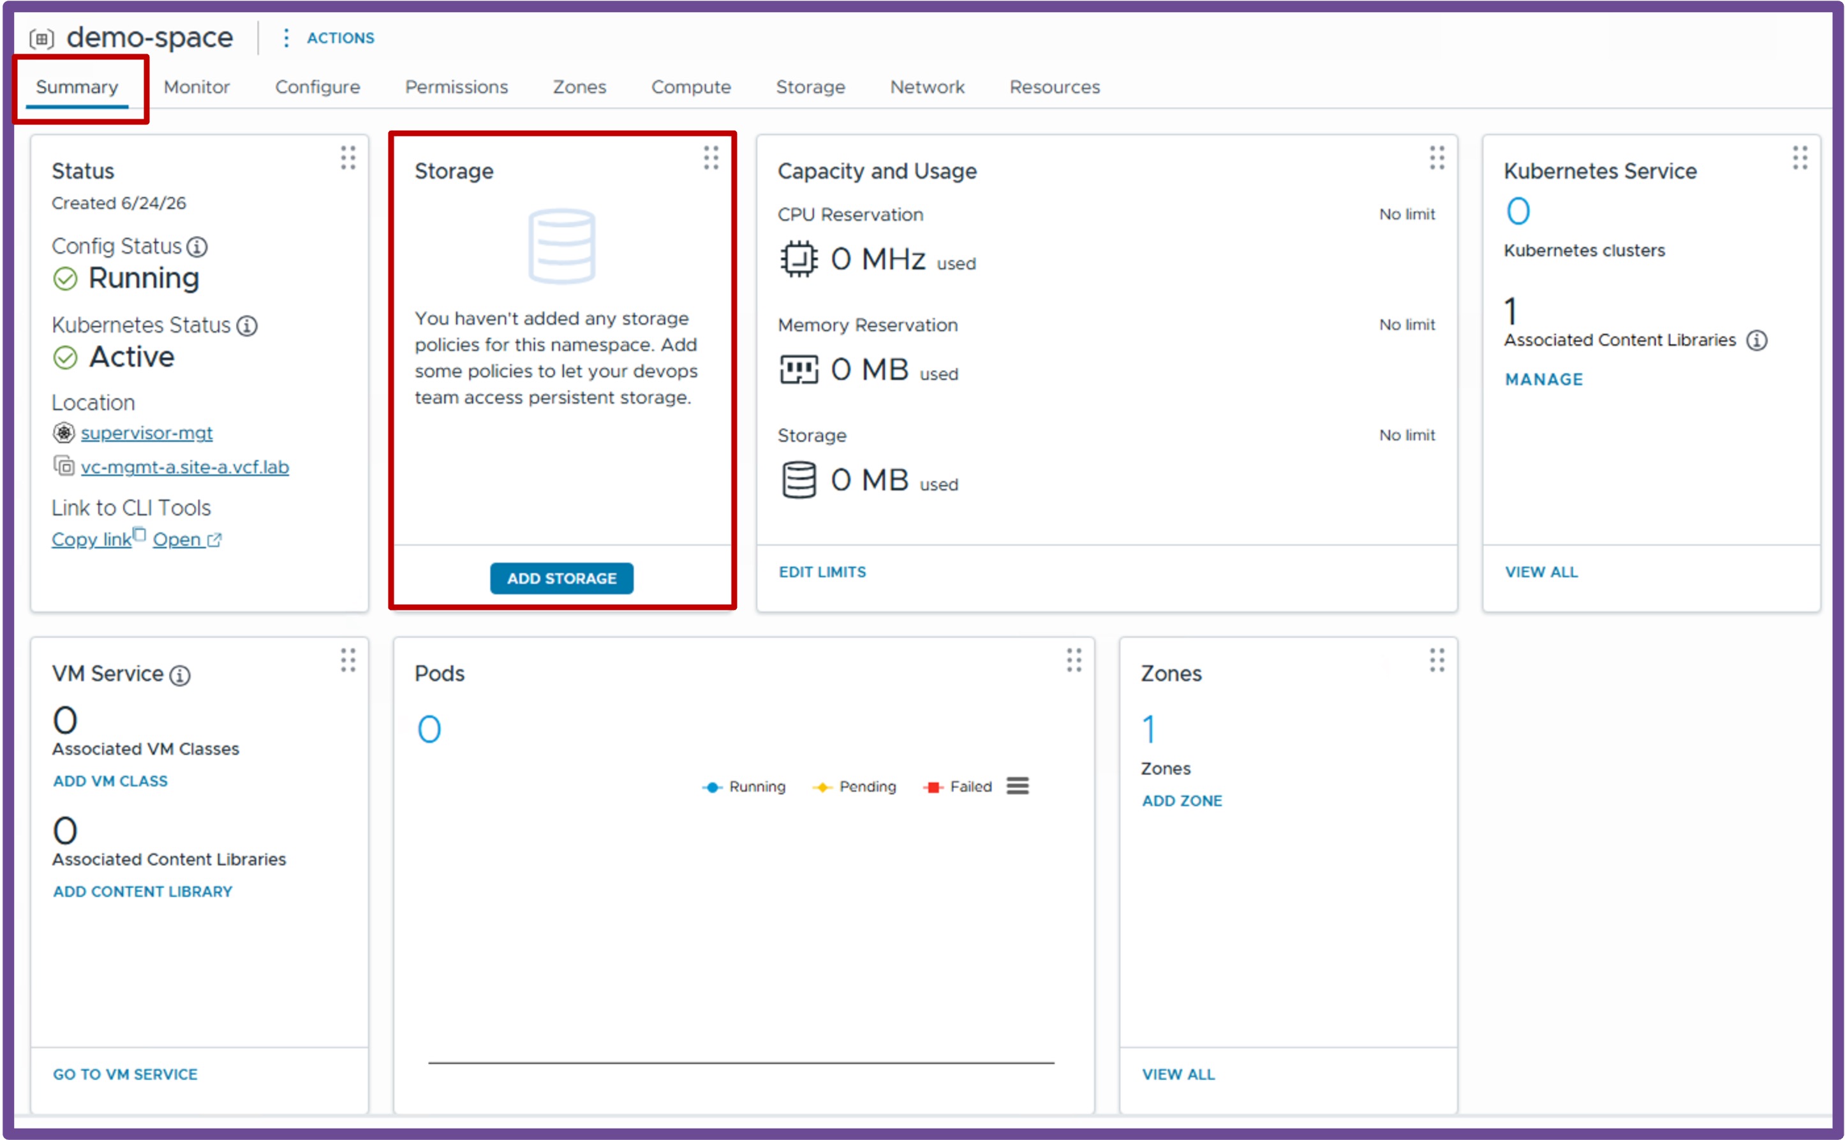Click the Copy link clipboard icon
Screen dimensions: 1845x1140
[138, 535]
